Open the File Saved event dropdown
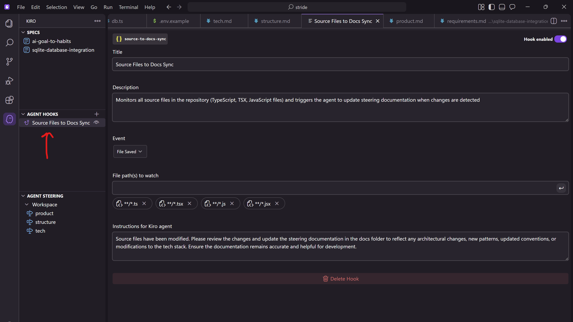This screenshot has width=573, height=322. pos(130,151)
